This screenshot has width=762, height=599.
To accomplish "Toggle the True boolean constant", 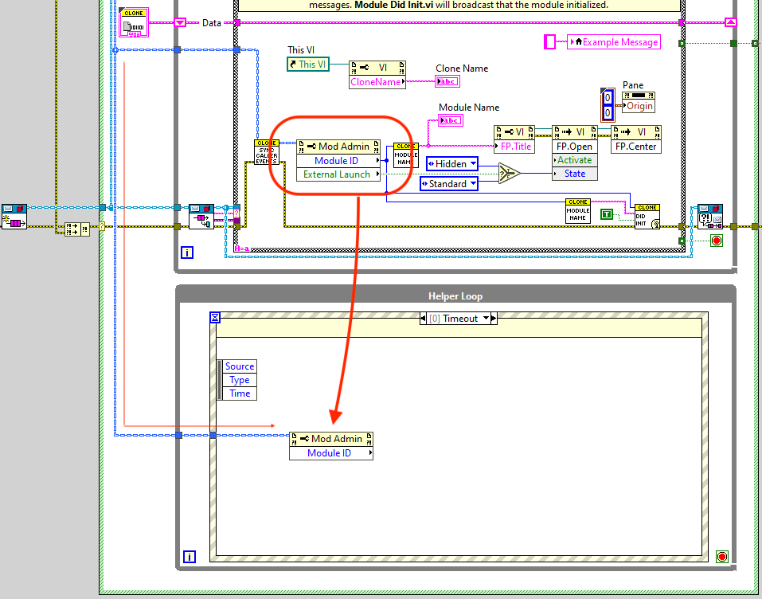I will (x=607, y=214).
